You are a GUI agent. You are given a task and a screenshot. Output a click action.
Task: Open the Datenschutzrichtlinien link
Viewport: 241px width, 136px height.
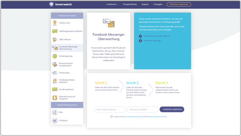[158, 117]
